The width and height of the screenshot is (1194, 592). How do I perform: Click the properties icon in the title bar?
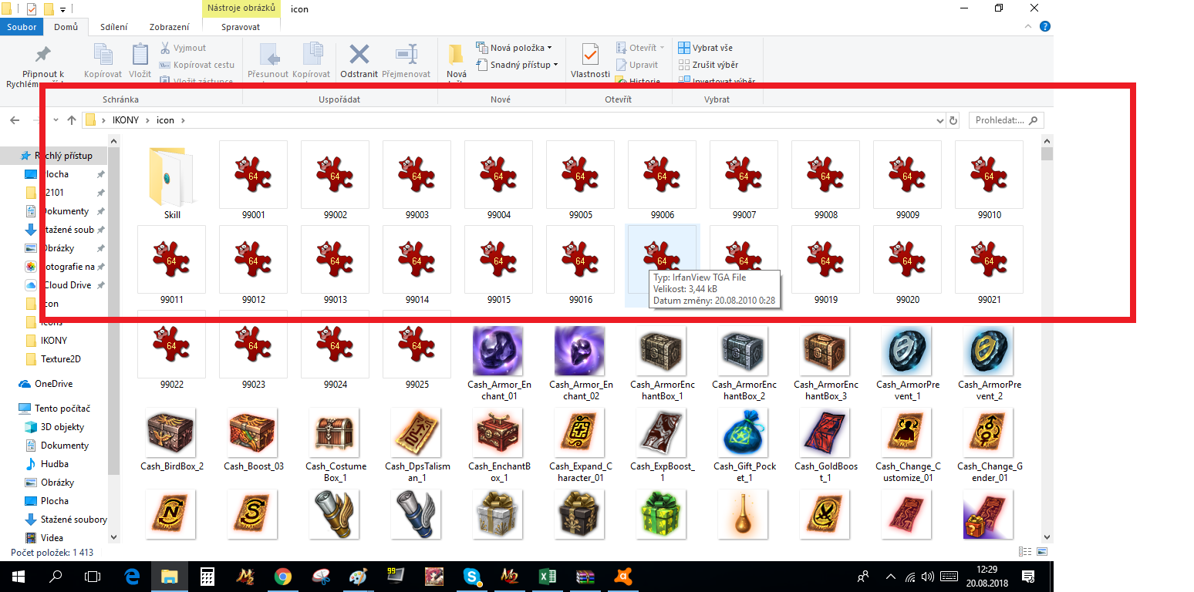click(x=31, y=9)
